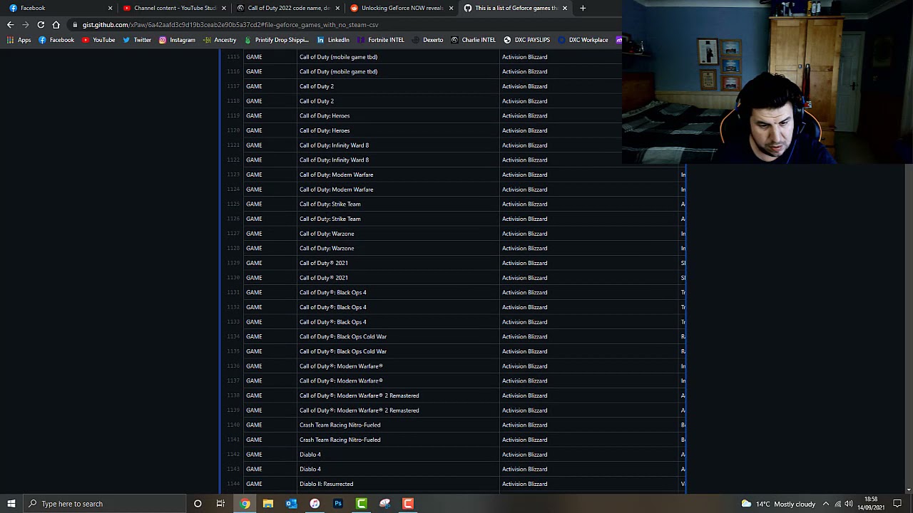Open Task View on the taskbar
The image size is (913, 513).
220,504
